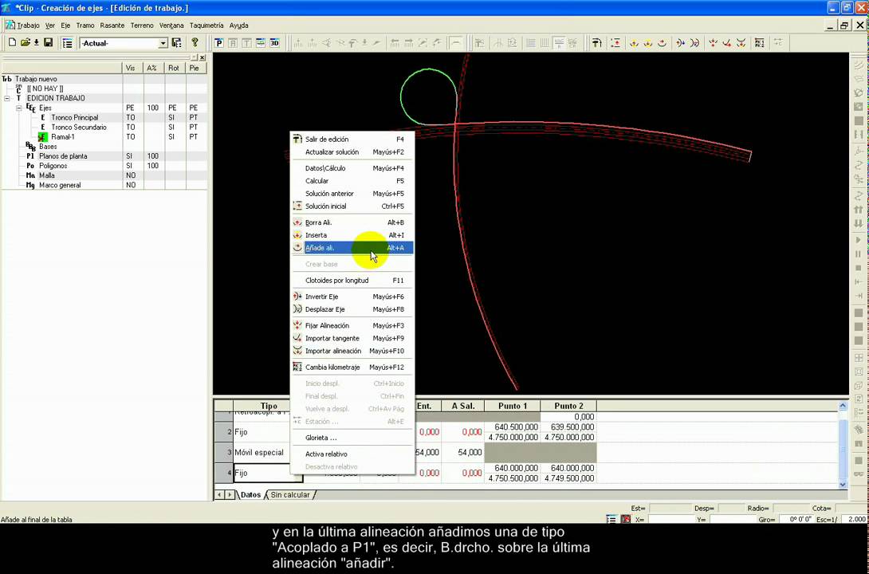Select the Malla tree row

46,175
